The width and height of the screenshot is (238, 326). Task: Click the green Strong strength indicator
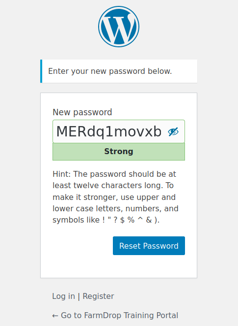pos(119,152)
